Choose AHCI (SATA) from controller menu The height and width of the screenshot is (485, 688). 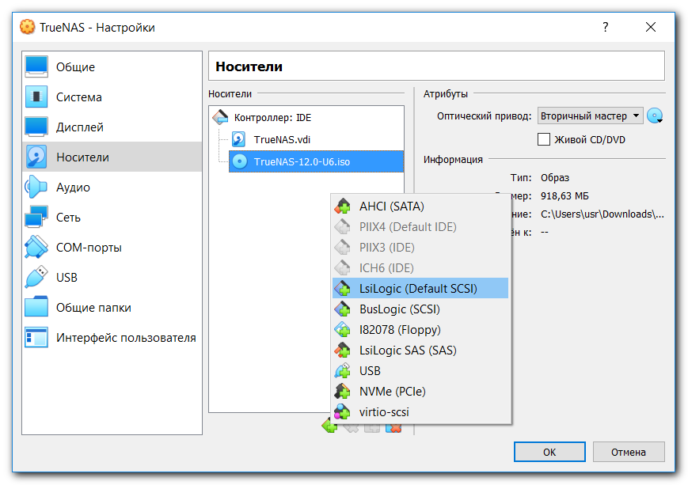[391, 207]
